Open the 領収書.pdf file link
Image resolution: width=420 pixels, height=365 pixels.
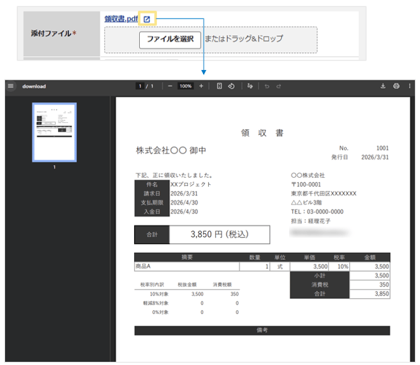pyautogui.click(x=121, y=18)
